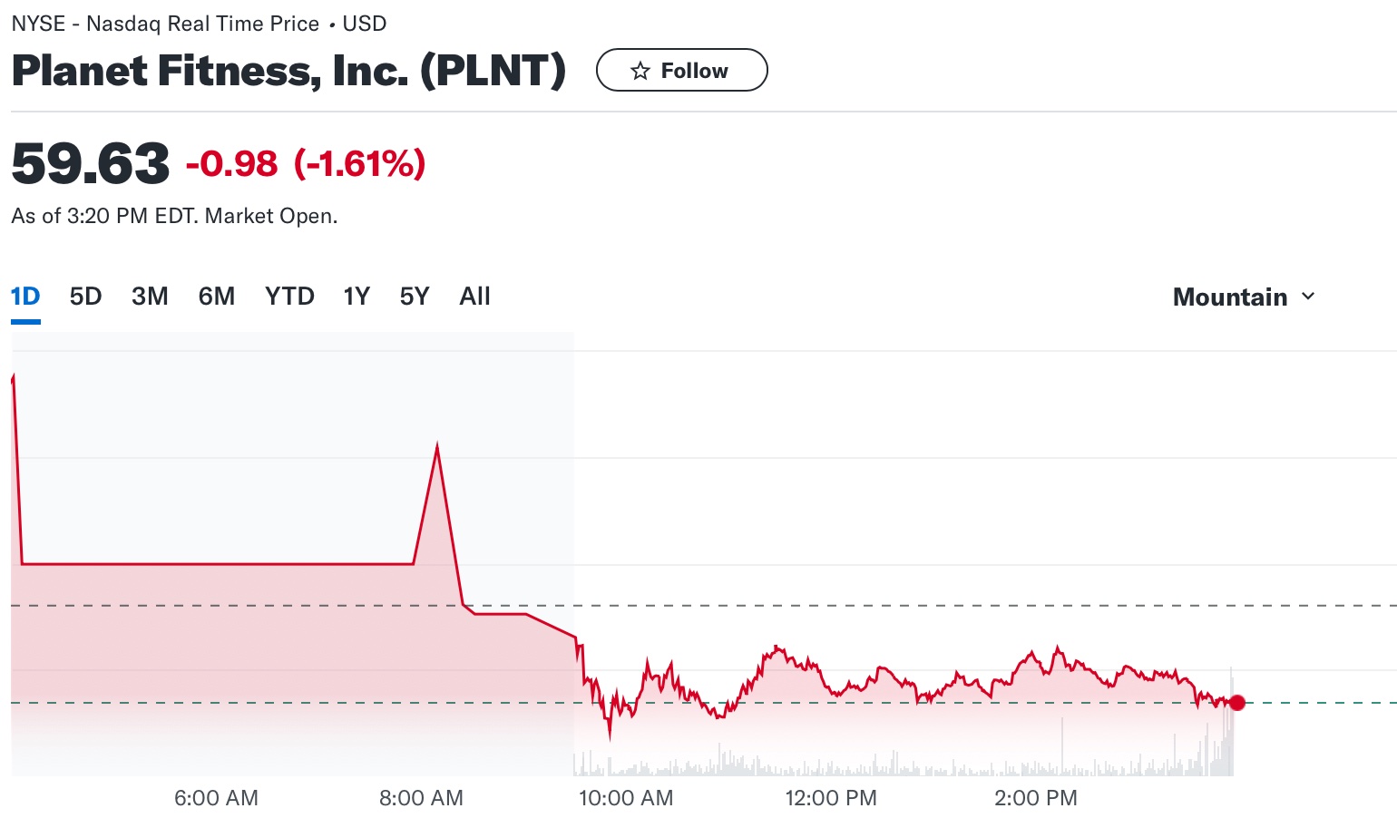The width and height of the screenshot is (1397, 818).
Task: View the All-time price chart
Action: [x=474, y=296]
